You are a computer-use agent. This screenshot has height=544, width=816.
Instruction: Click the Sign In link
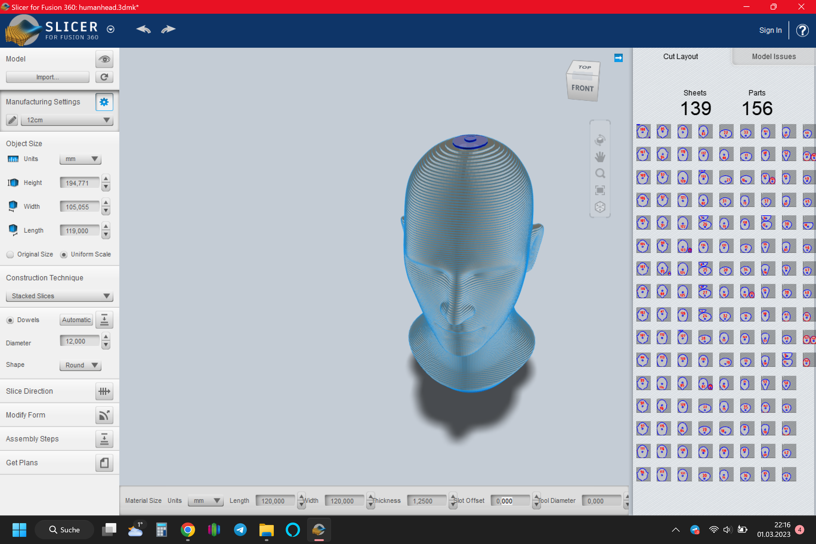pos(770,30)
